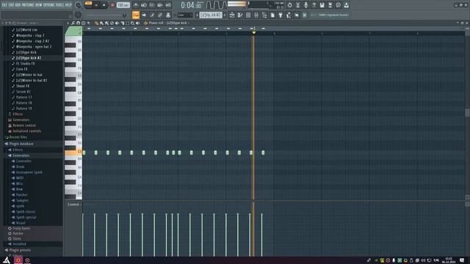This screenshot has height=264, width=470.
Task: Click the main pitch knob below volume
Action: (79, 15)
